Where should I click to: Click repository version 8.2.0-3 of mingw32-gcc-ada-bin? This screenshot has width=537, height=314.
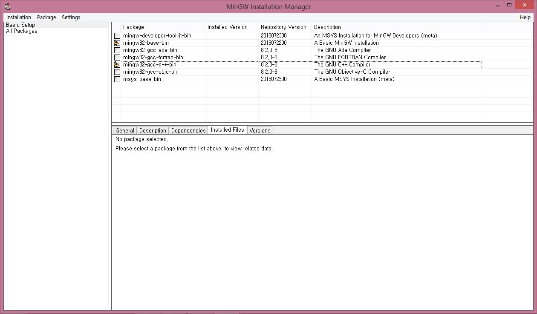click(269, 50)
